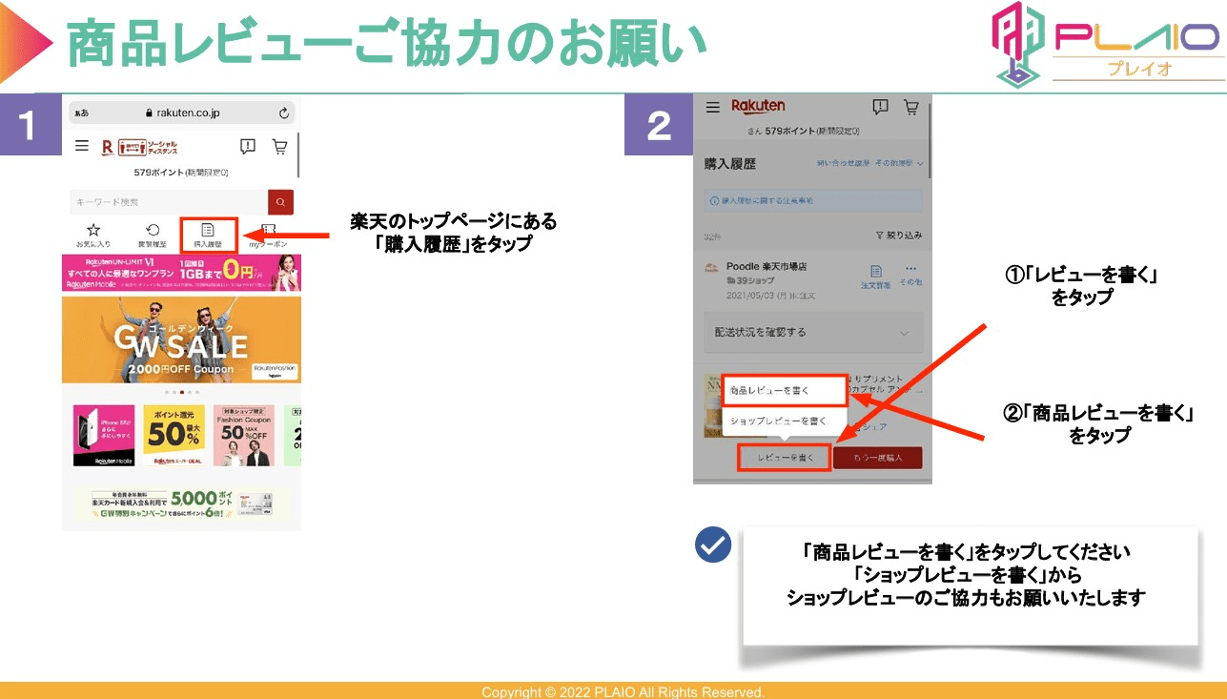Viewport: 1227px width, 699px height.
Task: Open その他 three-dots menu
Action: point(910,275)
